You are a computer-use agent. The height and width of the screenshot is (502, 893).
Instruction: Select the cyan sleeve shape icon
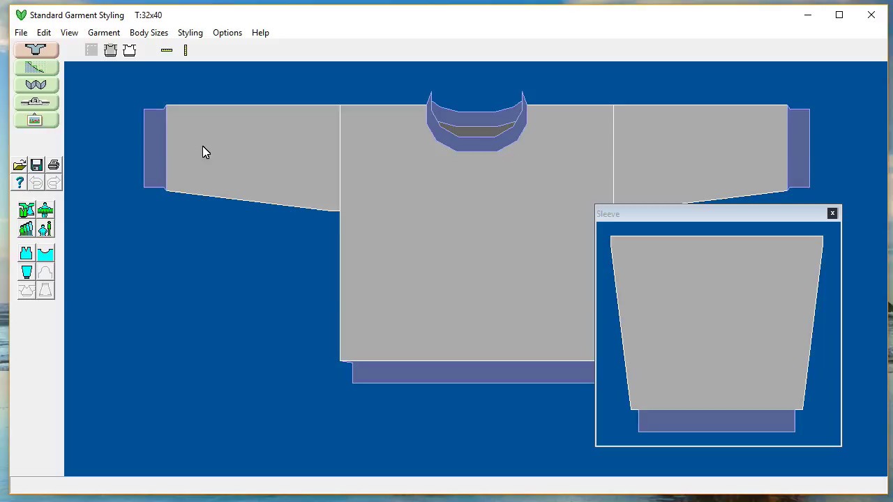(27, 272)
